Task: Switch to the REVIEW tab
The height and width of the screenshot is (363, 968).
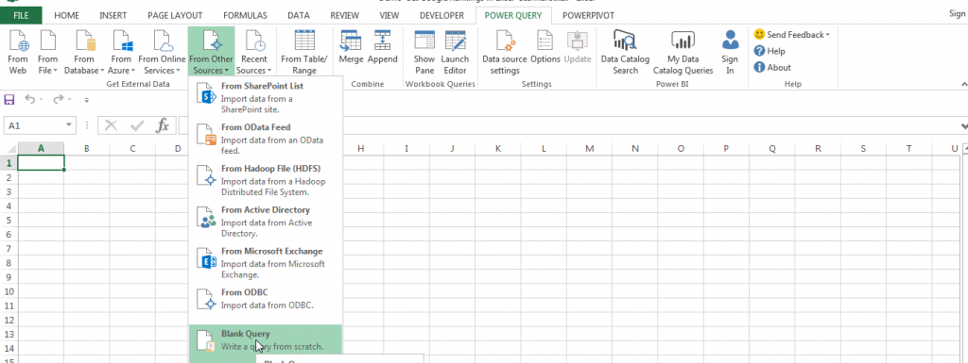Action: click(344, 15)
